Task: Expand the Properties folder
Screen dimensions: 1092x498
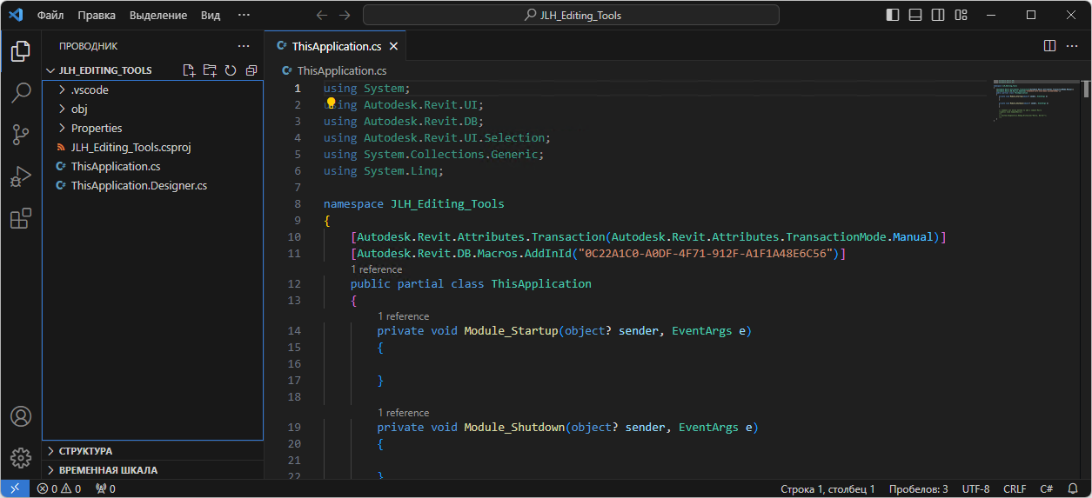Action: click(x=96, y=128)
